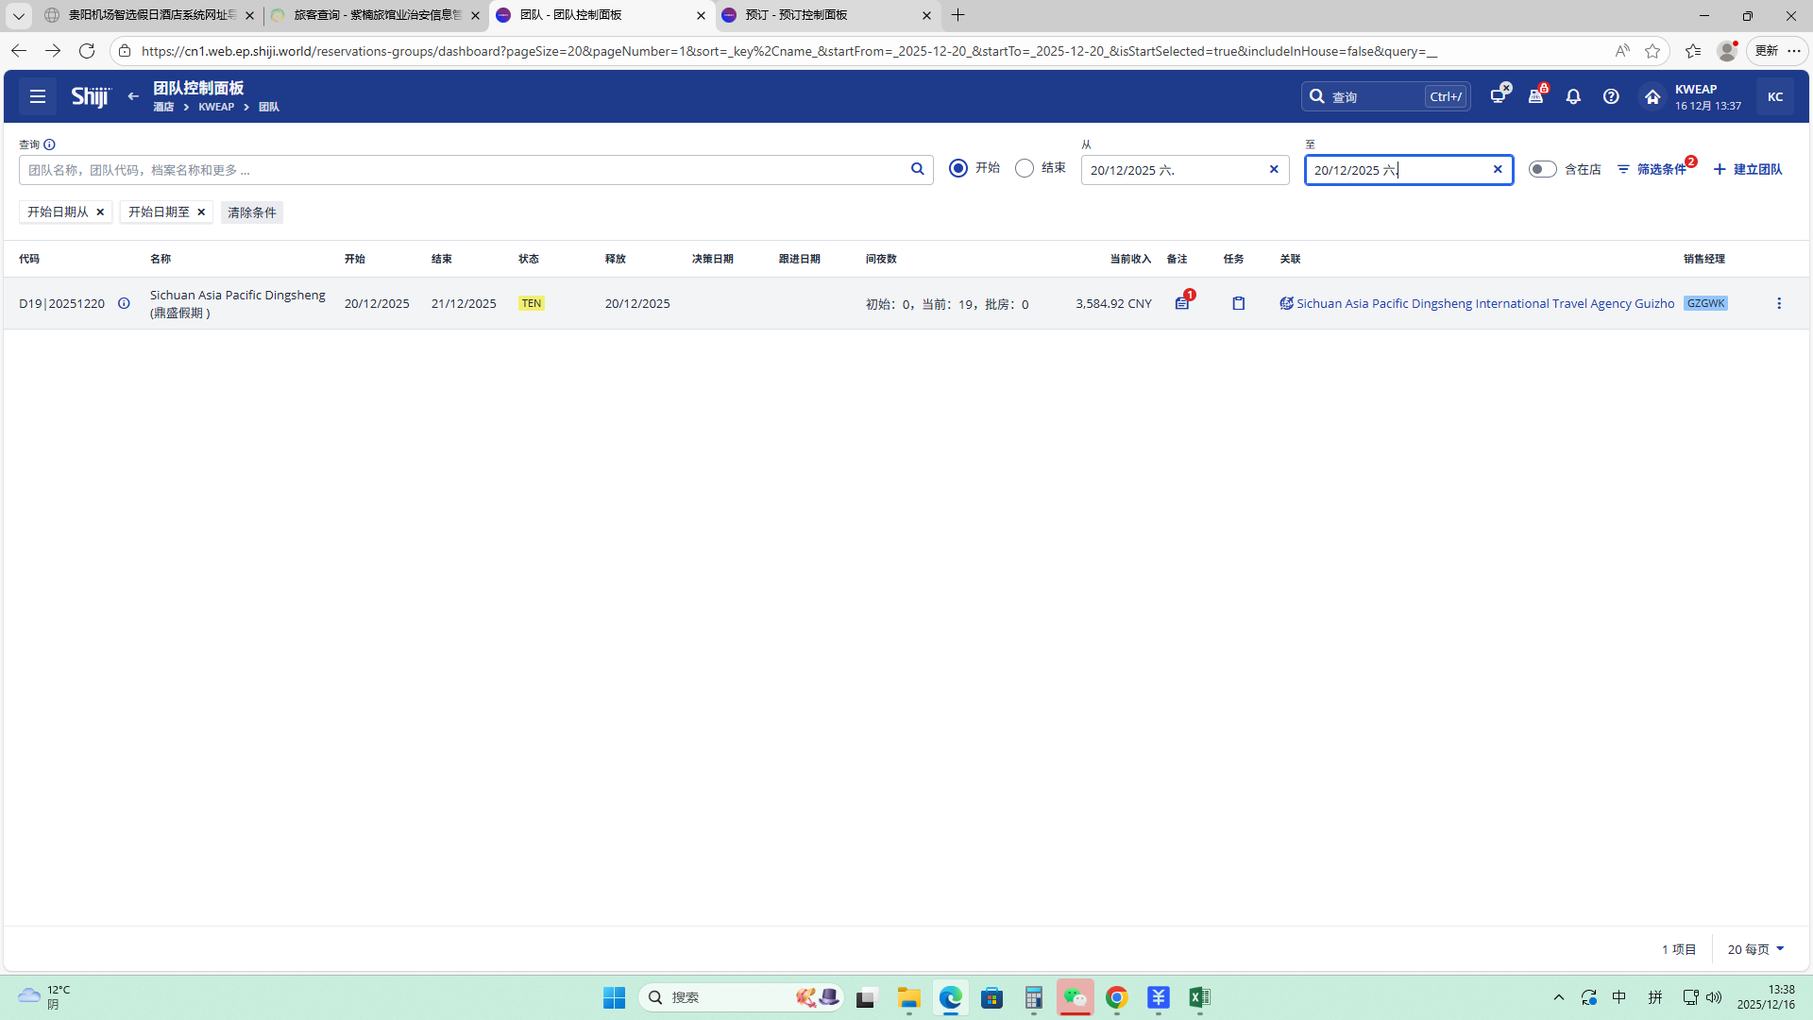Open the Sichuan Asia Pacific Dingsheng linked profile
This screenshot has width=1813, height=1020.
pos(1483,303)
